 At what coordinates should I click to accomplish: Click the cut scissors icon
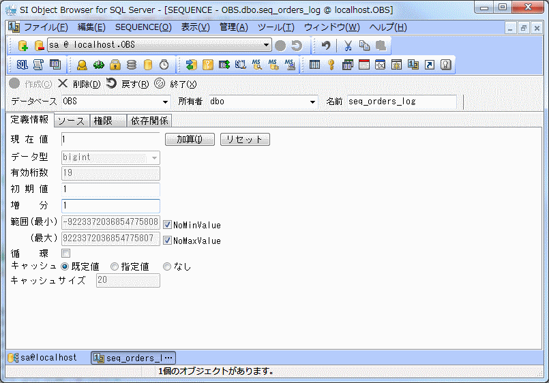(x=348, y=46)
